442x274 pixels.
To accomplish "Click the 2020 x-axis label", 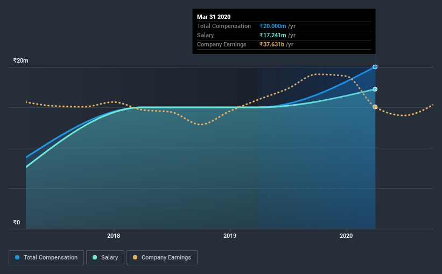I will point(346,236).
